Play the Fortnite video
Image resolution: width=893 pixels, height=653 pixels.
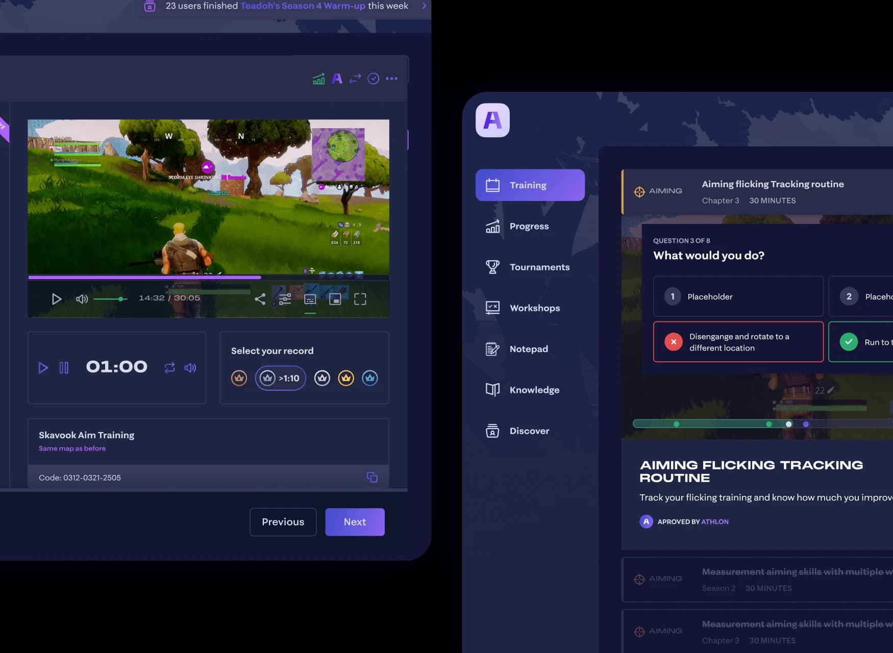tap(57, 299)
